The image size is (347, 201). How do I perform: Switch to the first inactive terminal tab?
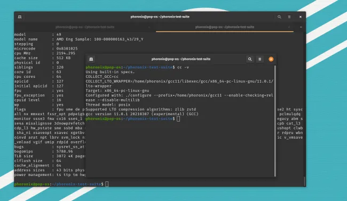click(x=85, y=27)
